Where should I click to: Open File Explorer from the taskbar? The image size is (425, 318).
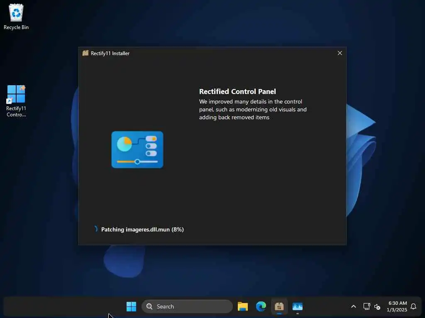pyautogui.click(x=242, y=306)
